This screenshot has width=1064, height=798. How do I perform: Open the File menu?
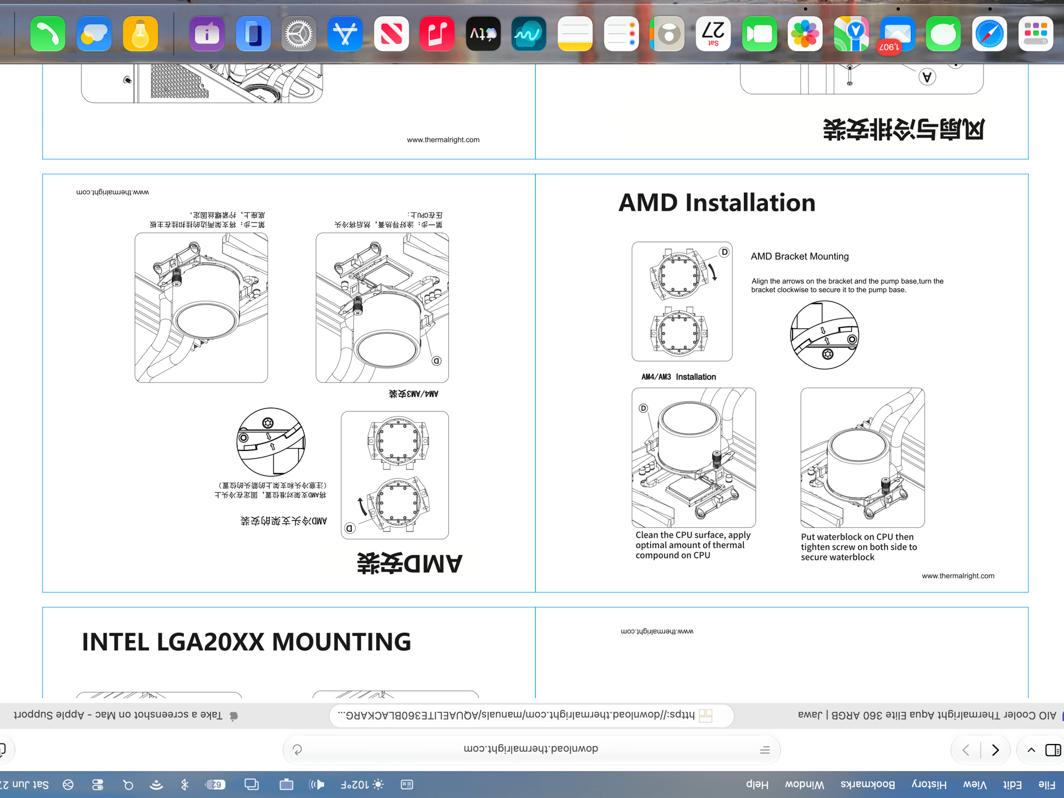point(1046,784)
